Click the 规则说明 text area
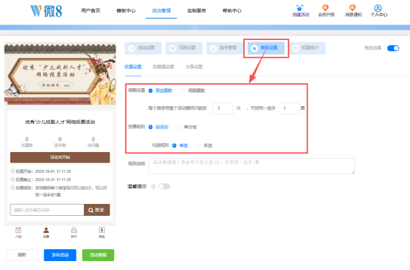Viewport: 410px width, 270px height. (x=251, y=166)
